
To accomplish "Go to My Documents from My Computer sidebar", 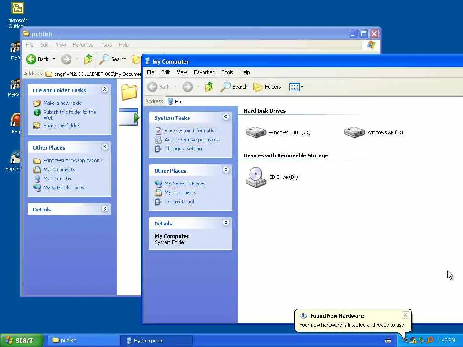I will tap(180, 192).
